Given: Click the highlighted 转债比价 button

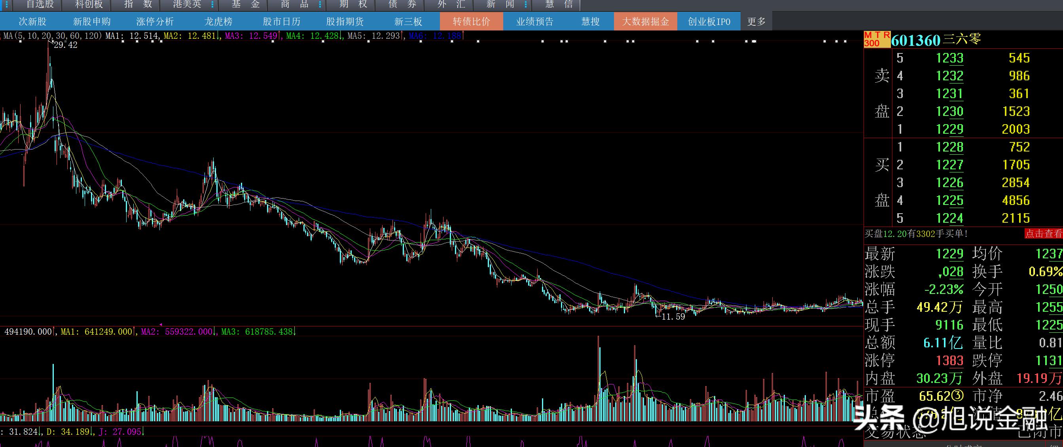Looking at the screenshot, I should pos(471,21).
